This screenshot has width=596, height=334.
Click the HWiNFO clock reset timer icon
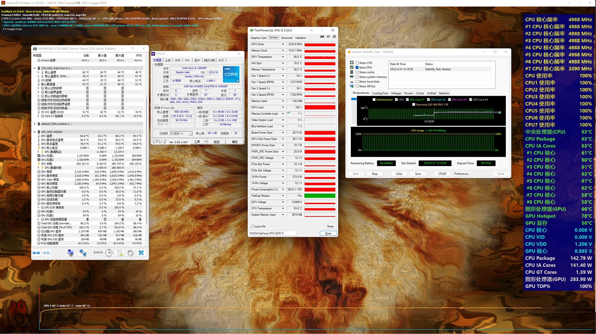tap(109, 253)
